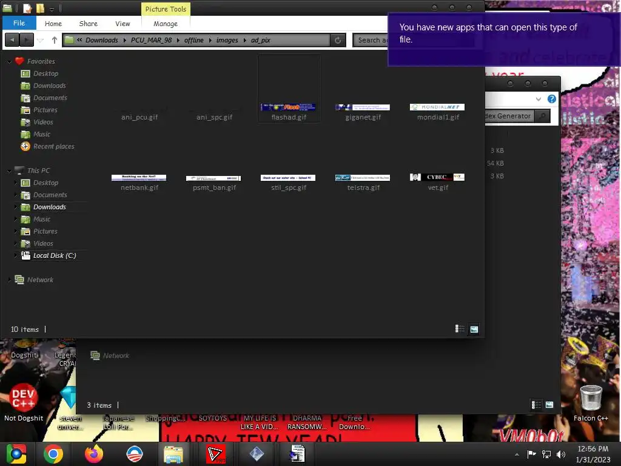Click the Search ad_pix field

[x=371, y=40]
